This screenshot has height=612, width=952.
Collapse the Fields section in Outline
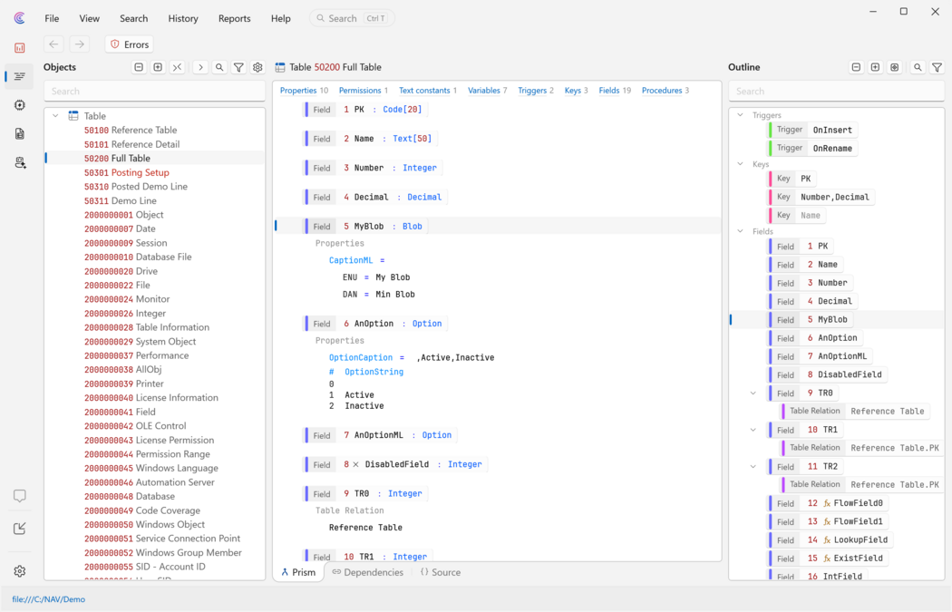click(740, 231)
